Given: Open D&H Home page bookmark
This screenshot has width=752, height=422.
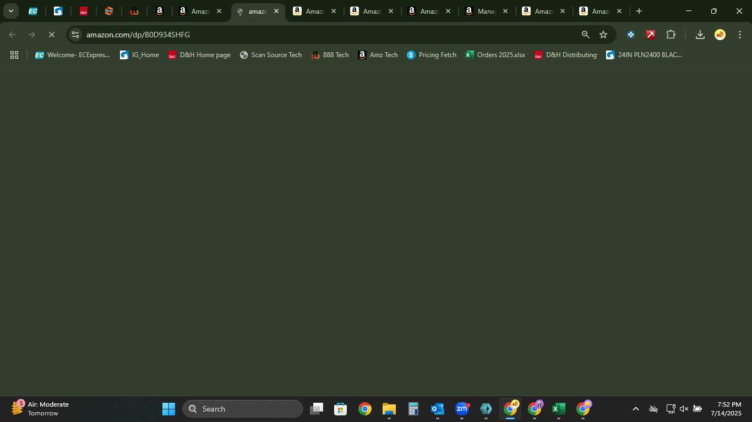Looking at the screenshot, I should [199, 55].
